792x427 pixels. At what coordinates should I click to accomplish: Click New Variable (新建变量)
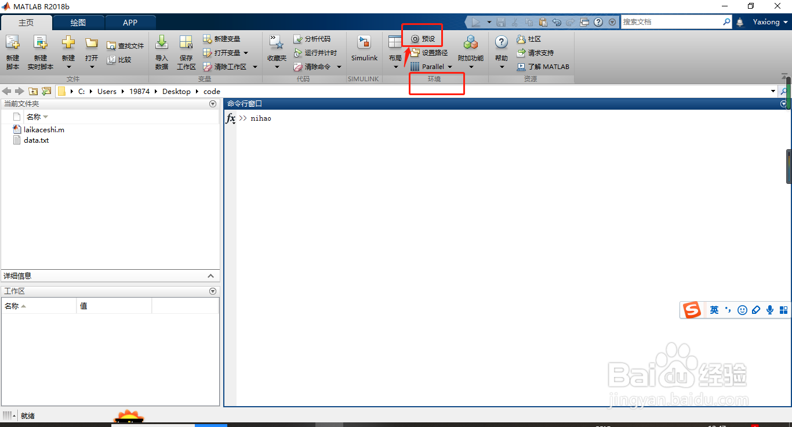point(221,39)
